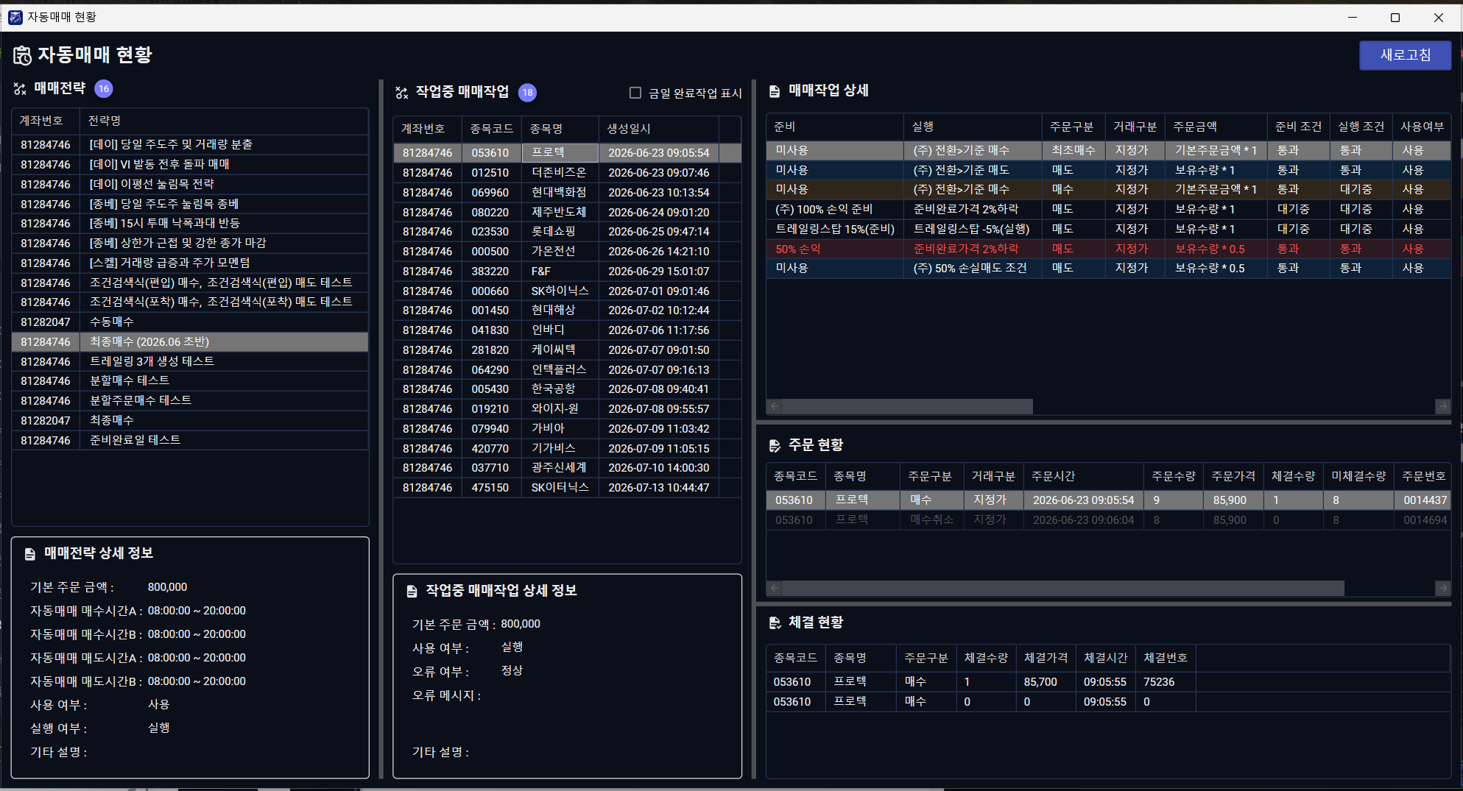Select strategy [데이] 당일 주도주 및 거래량 분출
This screenshot has width=1463, height=791.
coord(190,145)
